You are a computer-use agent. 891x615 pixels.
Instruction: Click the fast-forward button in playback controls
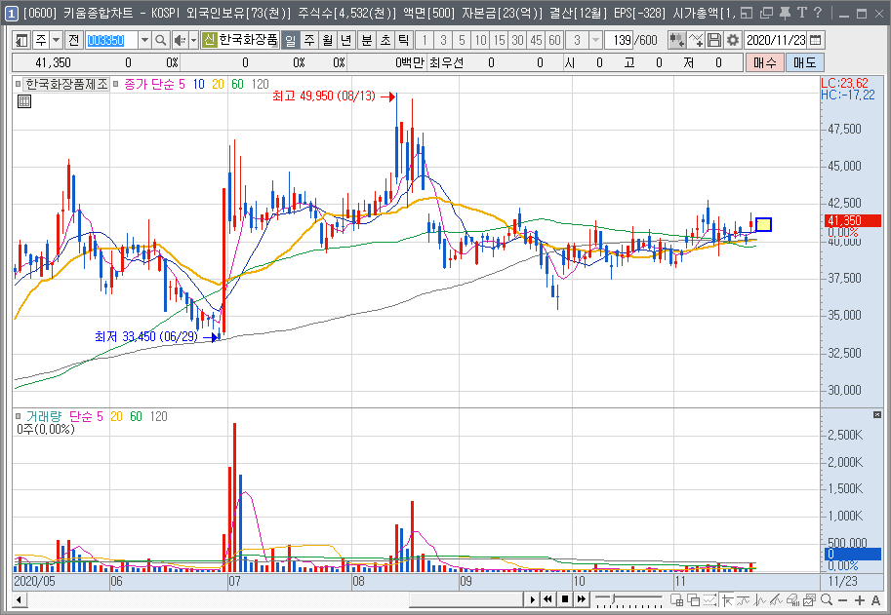pyautogui.click(x=582, y=599)
